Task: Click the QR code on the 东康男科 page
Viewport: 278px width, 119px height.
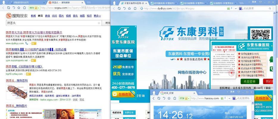Action: (x=260, y=35)
